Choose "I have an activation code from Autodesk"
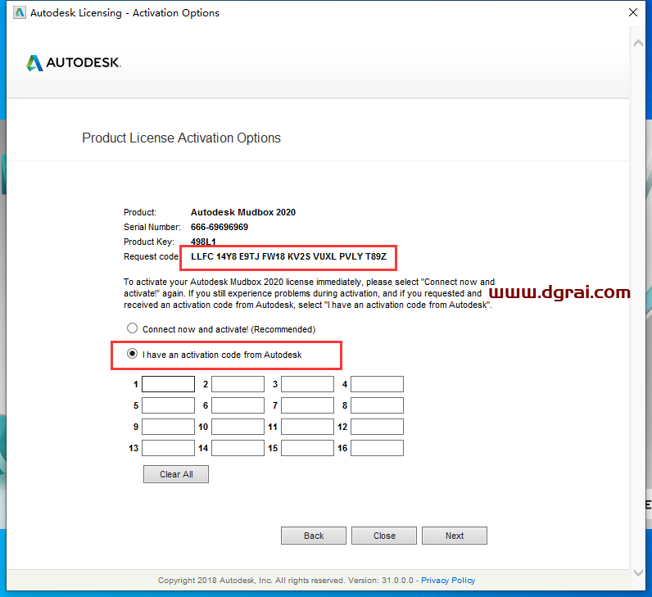652x597 pixels. tap(132, 355)
